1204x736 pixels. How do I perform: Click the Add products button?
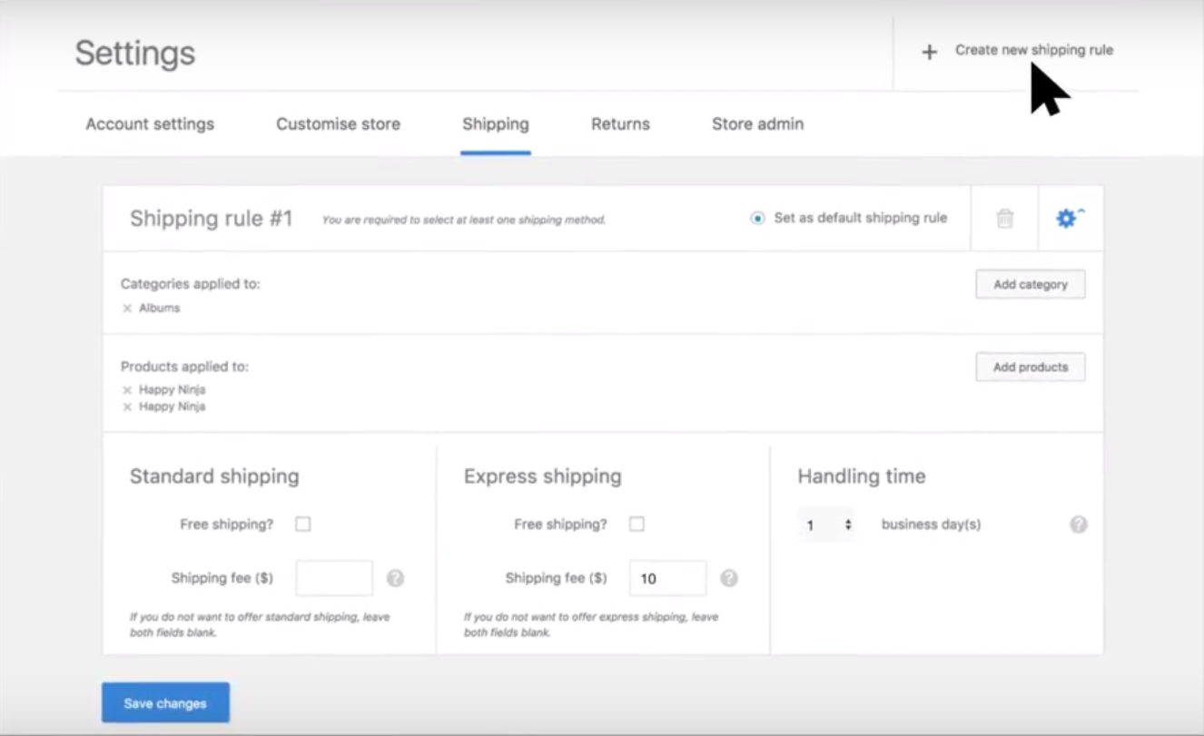[x=1031, y=367]
